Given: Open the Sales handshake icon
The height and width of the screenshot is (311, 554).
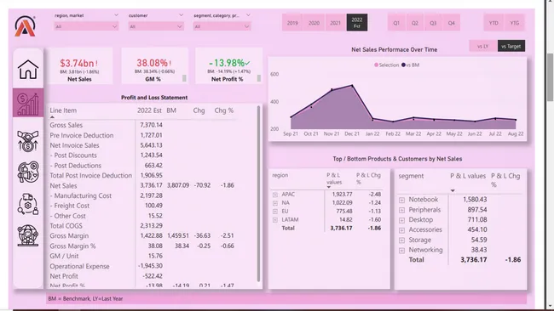Looking at the screenshot, I should [x=28, y=141].
